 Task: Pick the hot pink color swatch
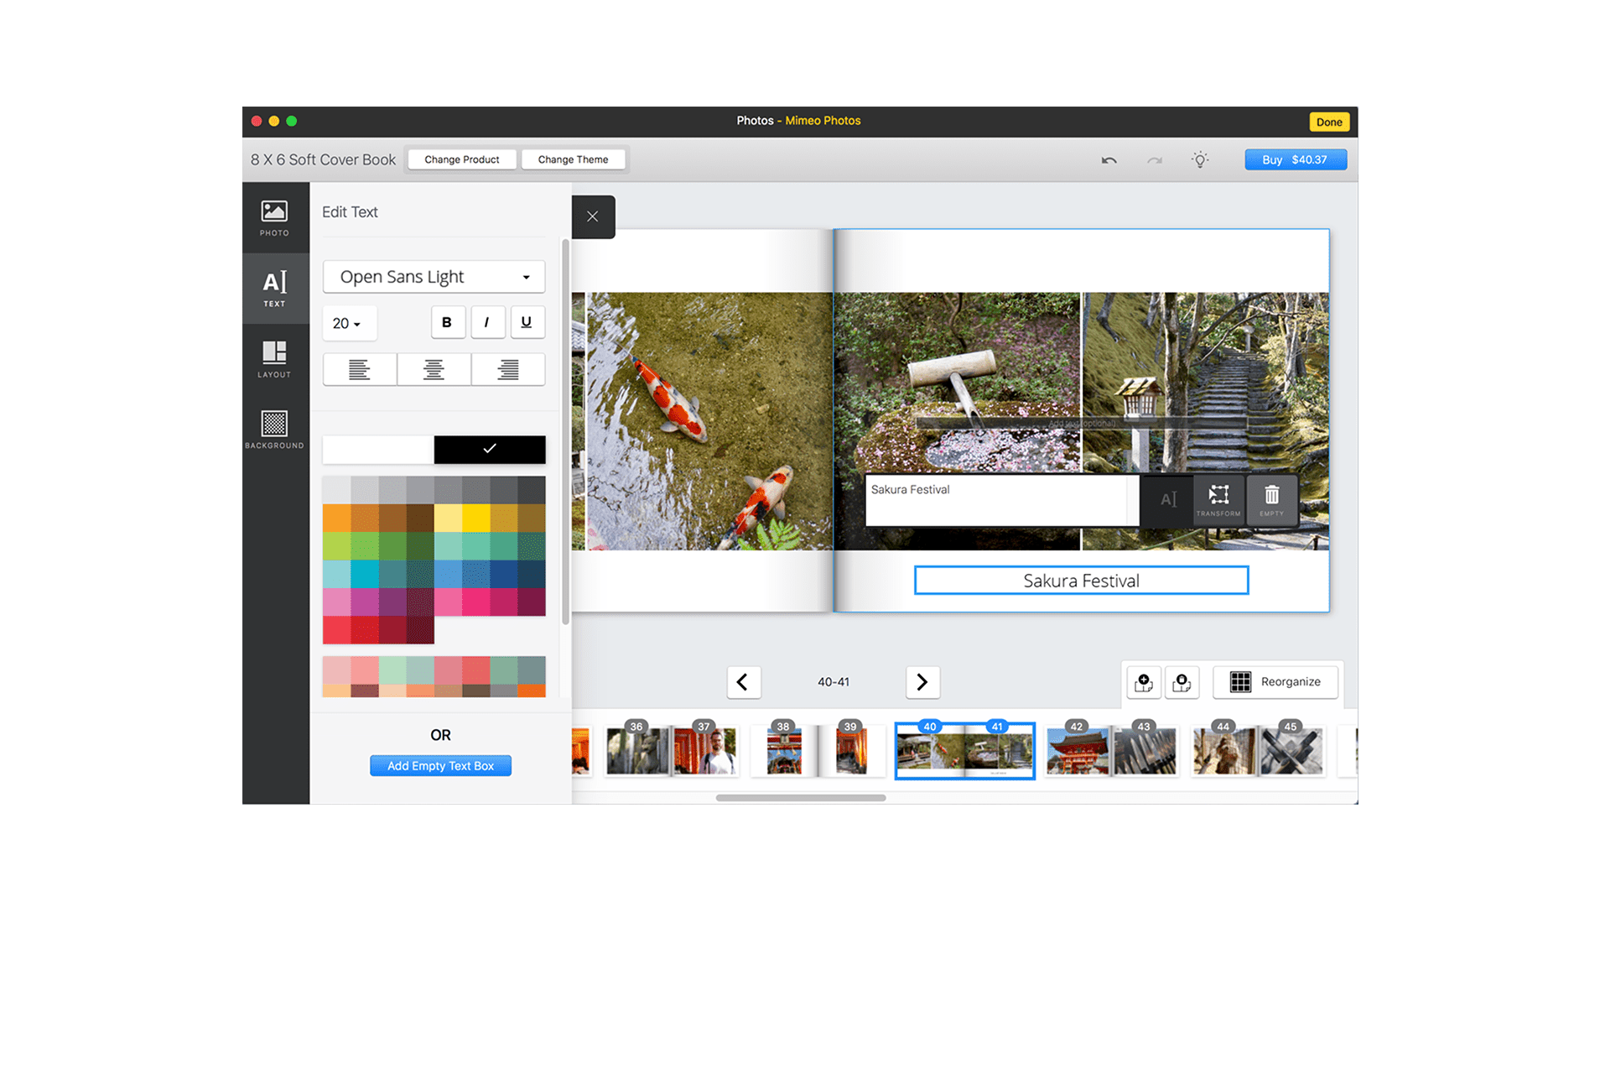(x=475, y=602)
